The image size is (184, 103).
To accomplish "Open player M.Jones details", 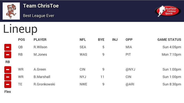I will pyautogui.click(x=40, y=54).
